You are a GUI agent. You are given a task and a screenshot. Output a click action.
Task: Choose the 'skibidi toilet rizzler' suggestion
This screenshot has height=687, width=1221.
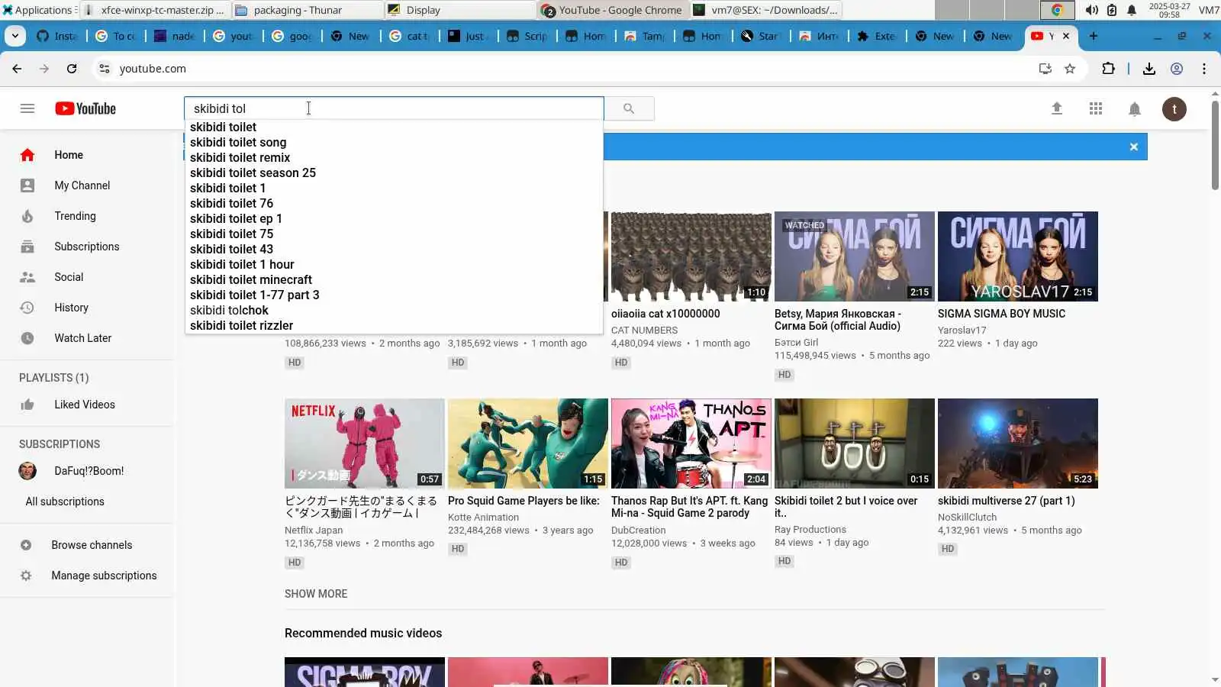click(x=394, y=325)
